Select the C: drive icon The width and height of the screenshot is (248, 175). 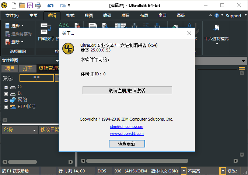13,87
